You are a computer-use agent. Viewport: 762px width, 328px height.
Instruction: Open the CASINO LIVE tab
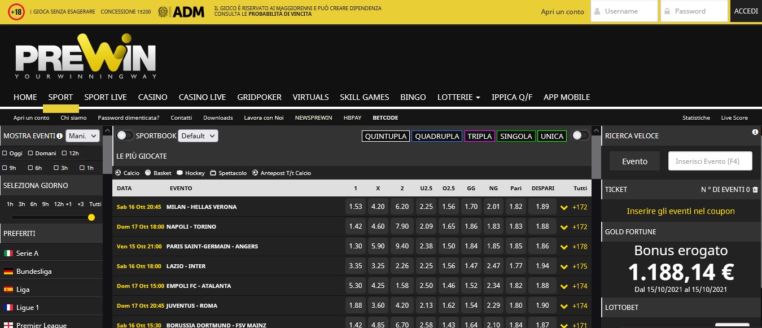click(x=202, y=97)
